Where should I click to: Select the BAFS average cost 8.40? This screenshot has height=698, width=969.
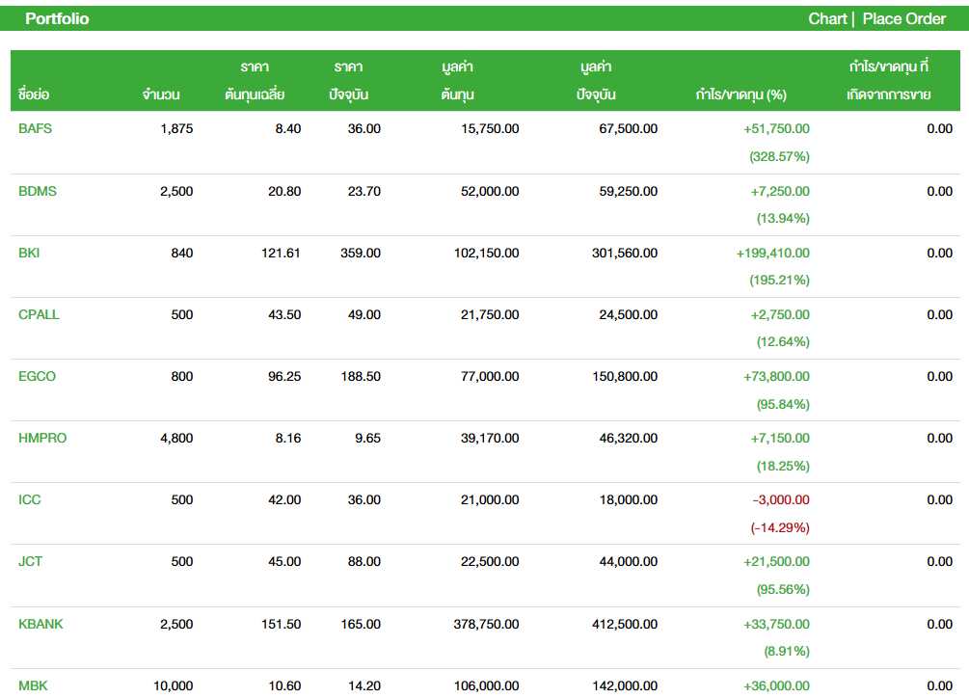(288, 128)
